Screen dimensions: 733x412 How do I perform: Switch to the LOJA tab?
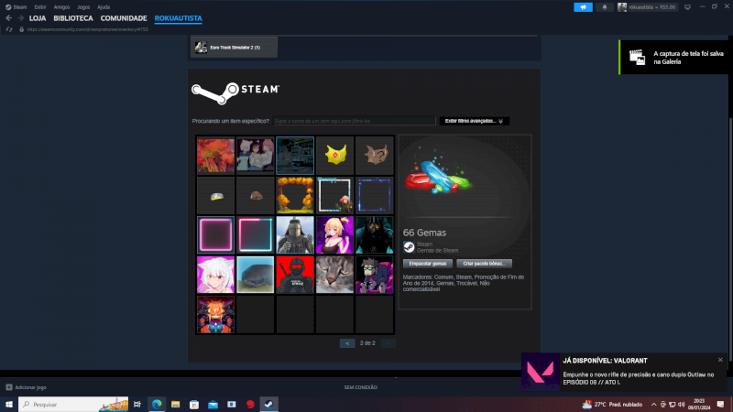38,18
